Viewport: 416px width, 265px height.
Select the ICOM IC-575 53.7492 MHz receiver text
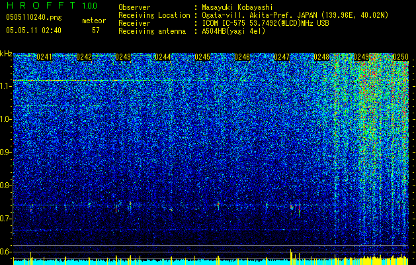(x=265, y=23)
